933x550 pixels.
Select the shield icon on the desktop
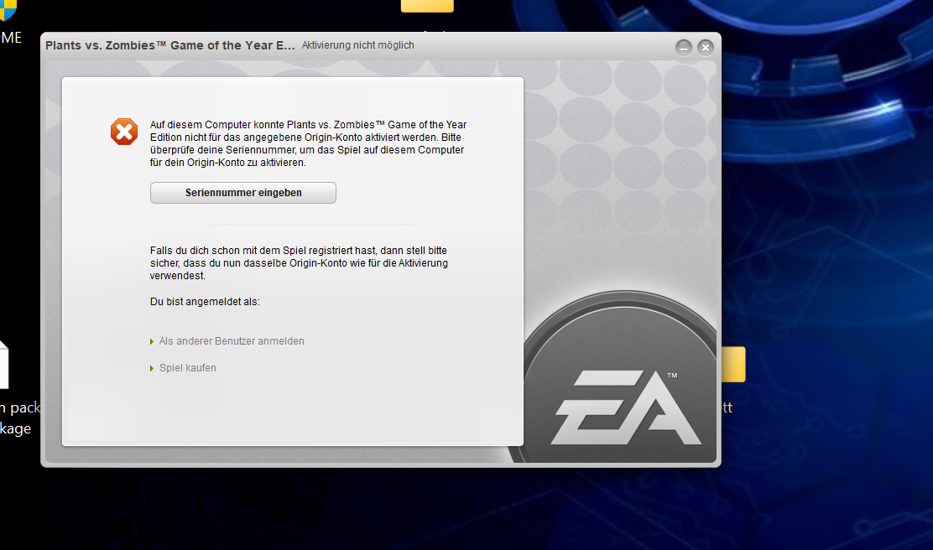tap(8, 9)
